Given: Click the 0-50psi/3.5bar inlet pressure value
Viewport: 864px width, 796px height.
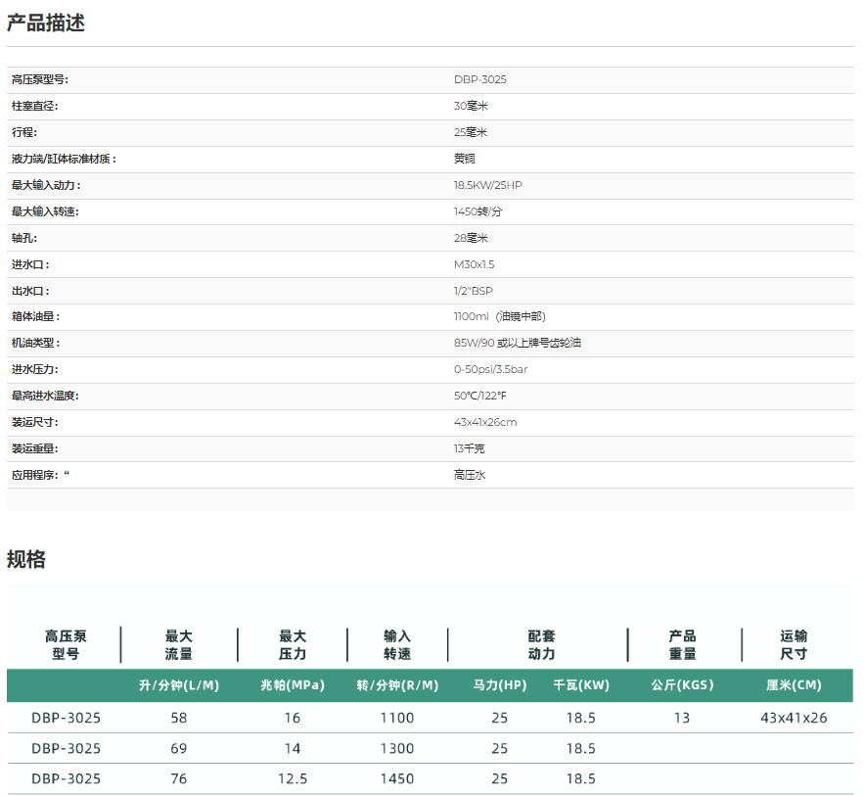Looking at the screenshot, I should click(490, 370).
